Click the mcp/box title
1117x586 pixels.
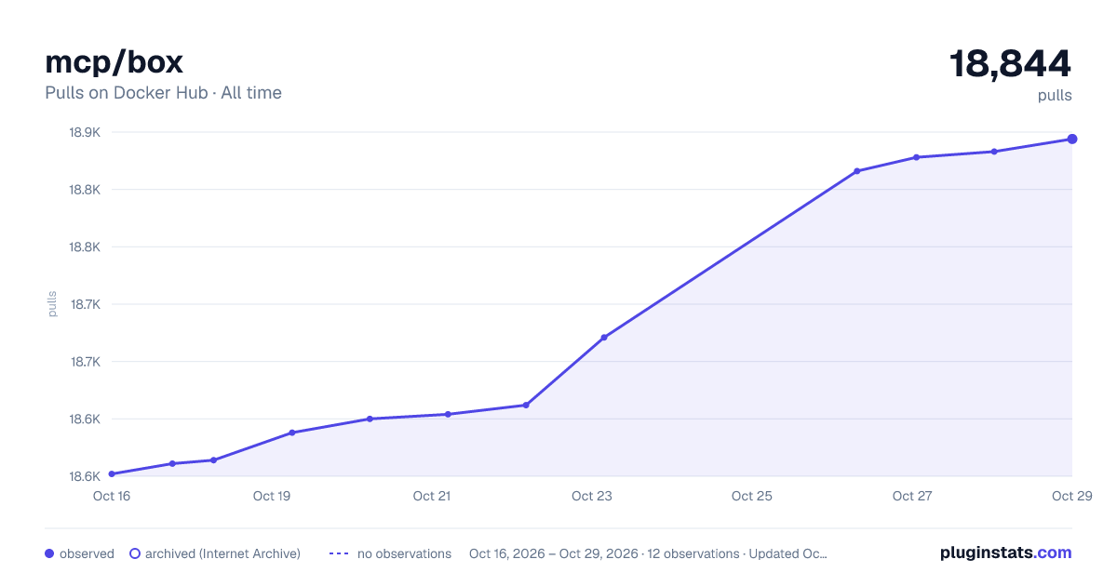click(114, 62)
